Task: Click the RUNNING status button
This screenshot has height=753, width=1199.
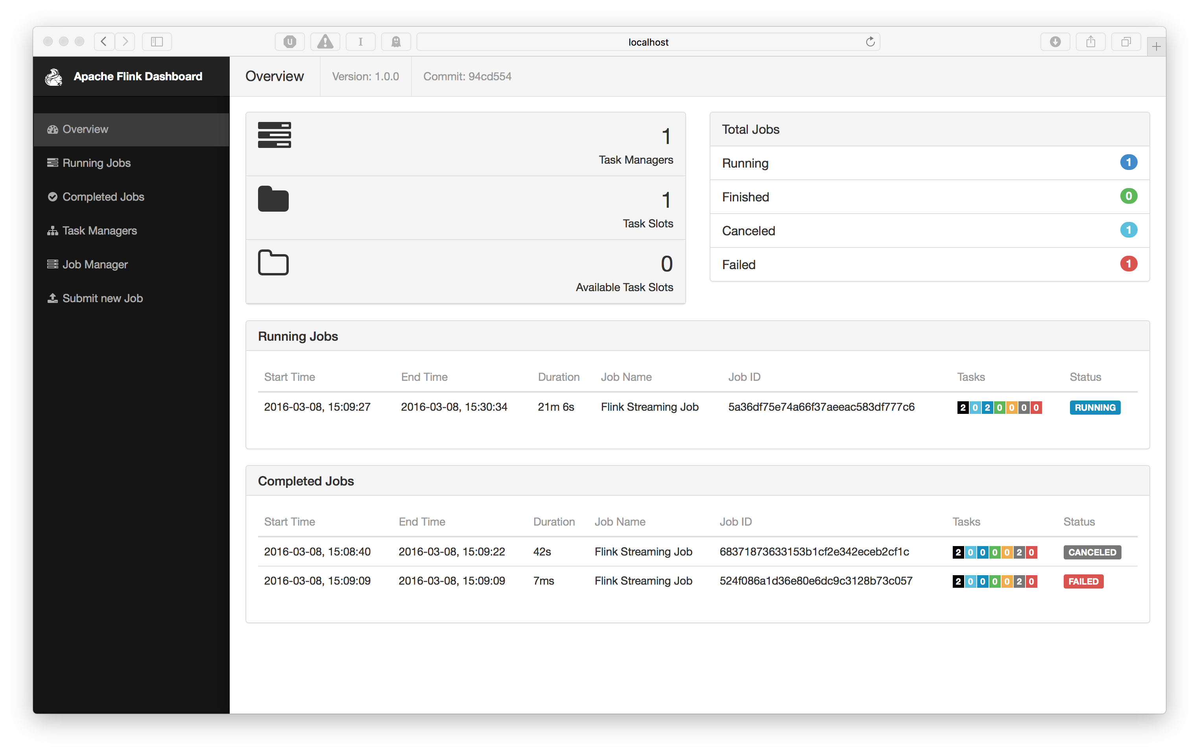Action: 1092,408
